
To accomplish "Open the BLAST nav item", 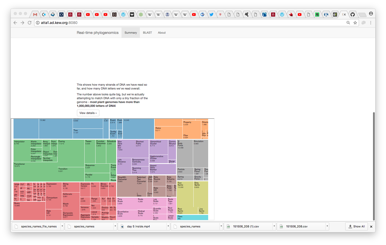I will [x=147, y=33].
